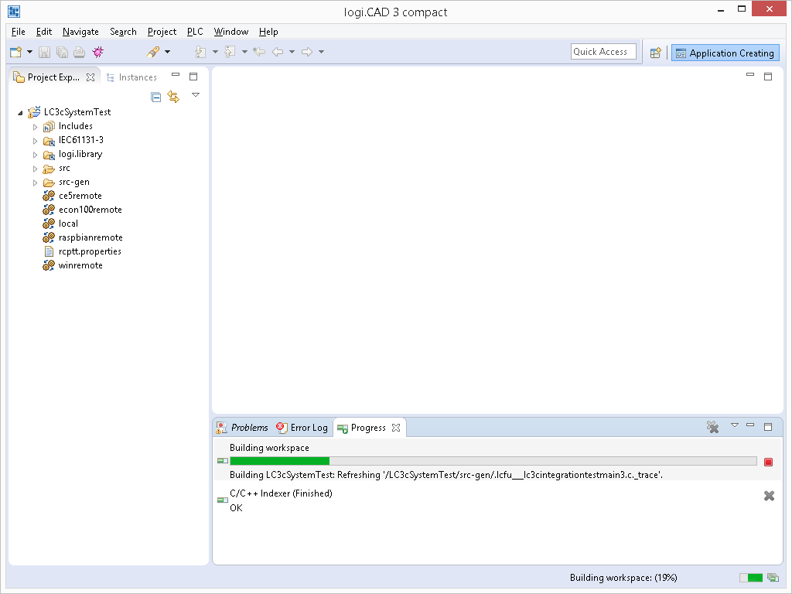Viewport: 792px width, 594px height.
Task: Click the Quick Access search field
Action: (x=603, y=52)
